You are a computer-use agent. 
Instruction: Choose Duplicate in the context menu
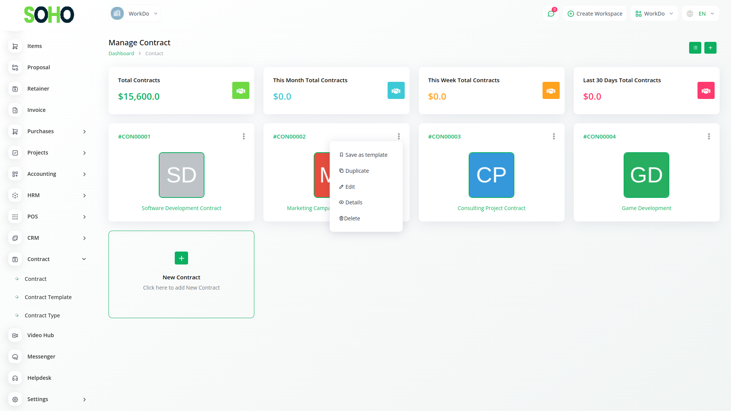click(357, 171)
